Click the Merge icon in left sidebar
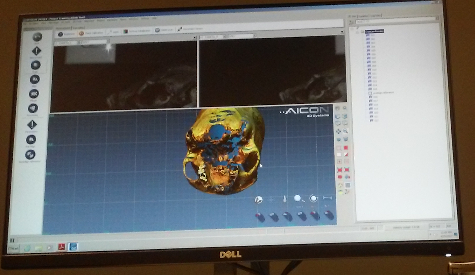475x275 pixels. (34, 94)
